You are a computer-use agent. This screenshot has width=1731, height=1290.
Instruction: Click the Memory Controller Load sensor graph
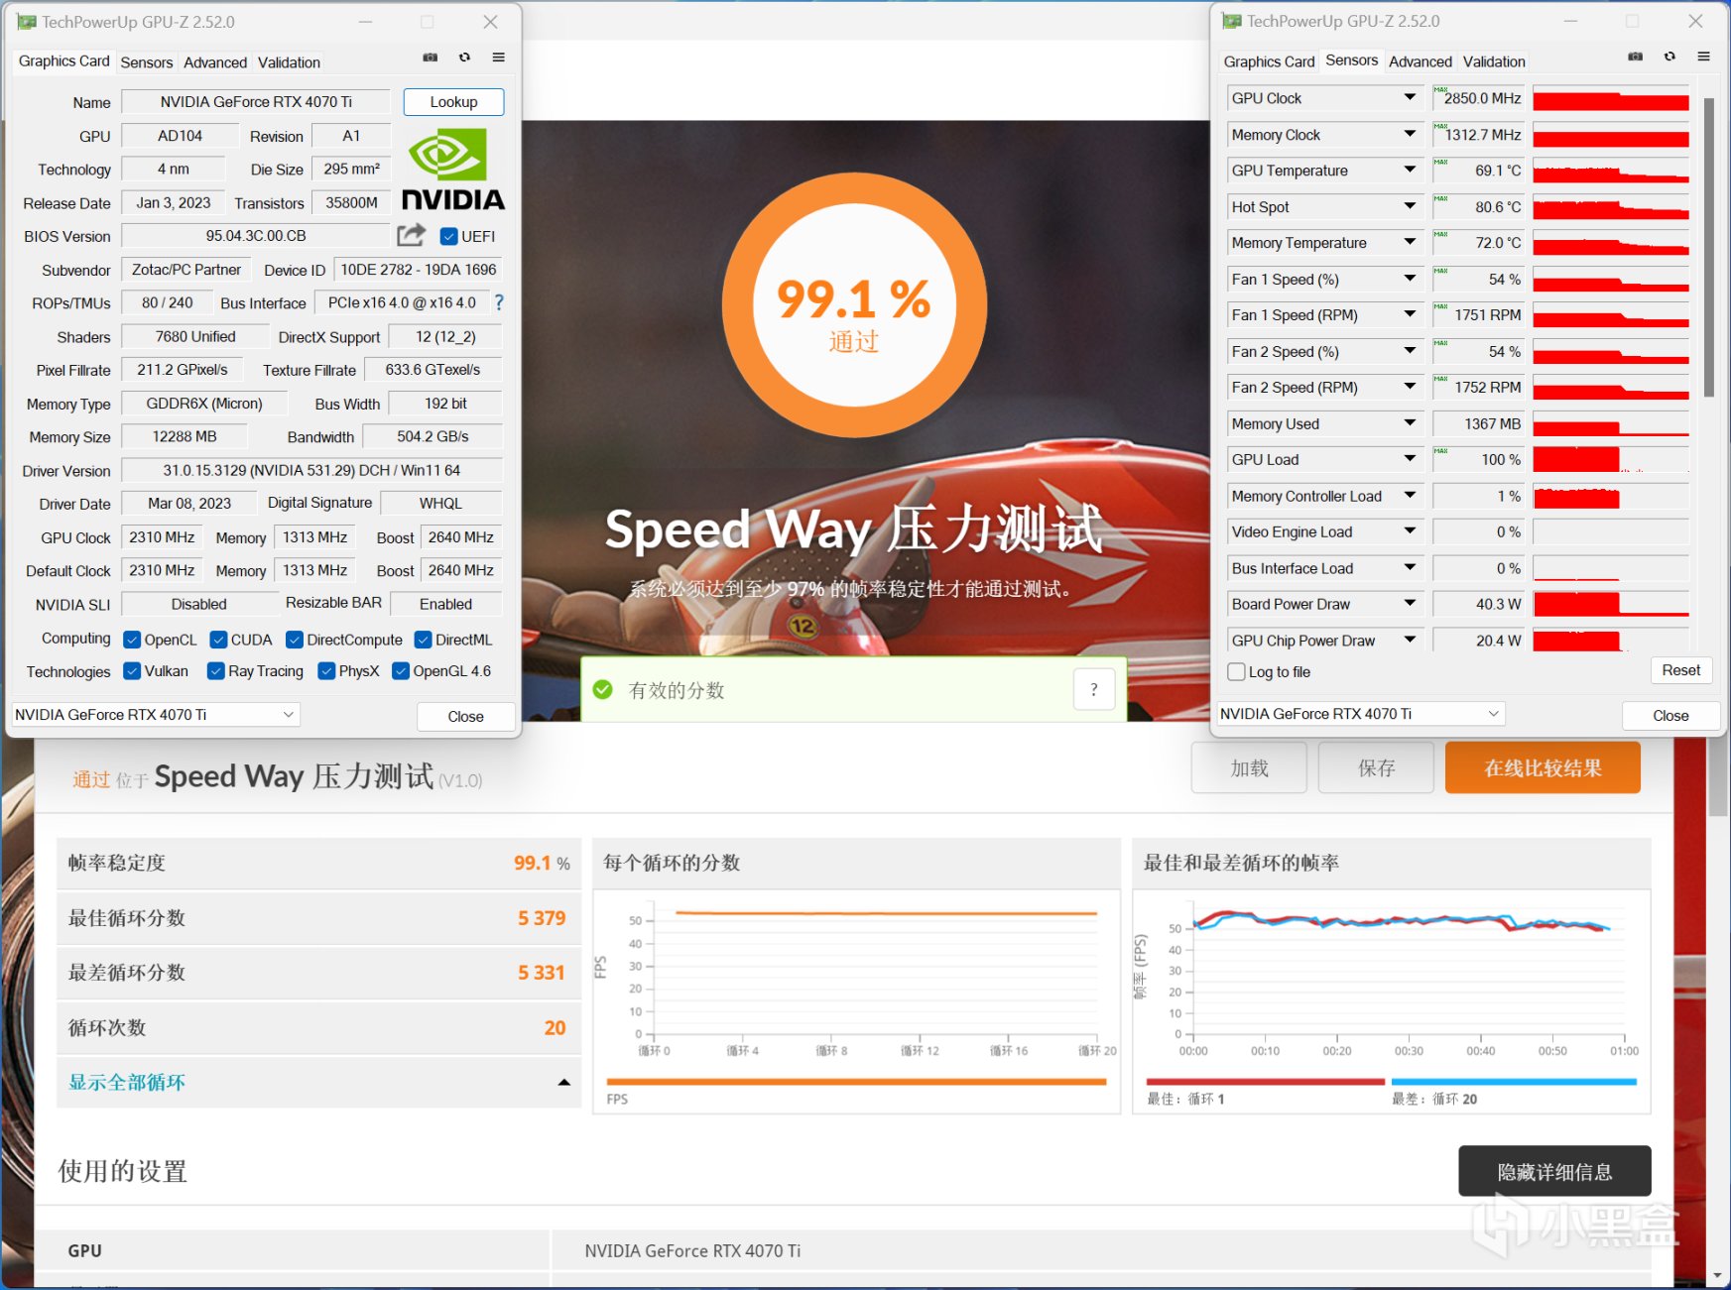pyautogui.click(x=1611, y=496)
